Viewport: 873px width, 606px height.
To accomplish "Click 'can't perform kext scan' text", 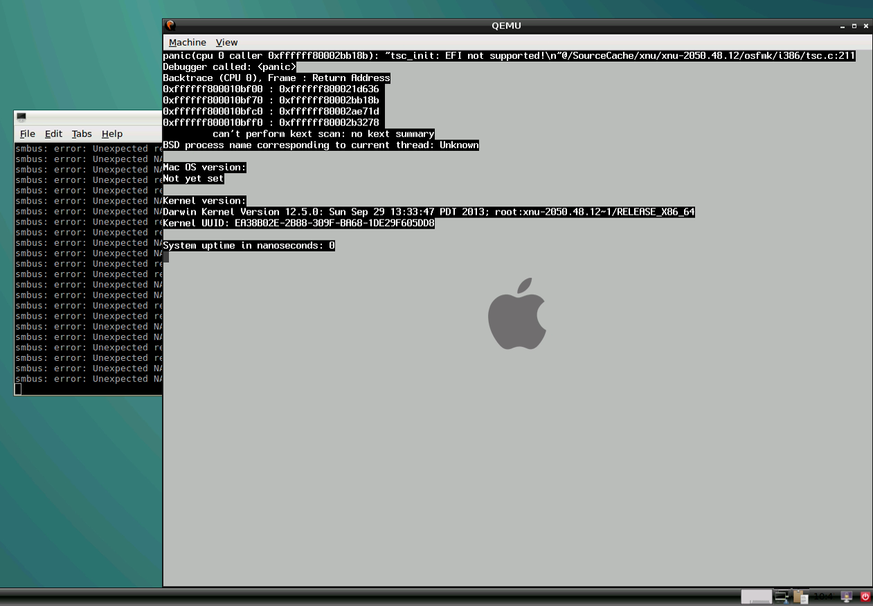I will click(323, 134).
